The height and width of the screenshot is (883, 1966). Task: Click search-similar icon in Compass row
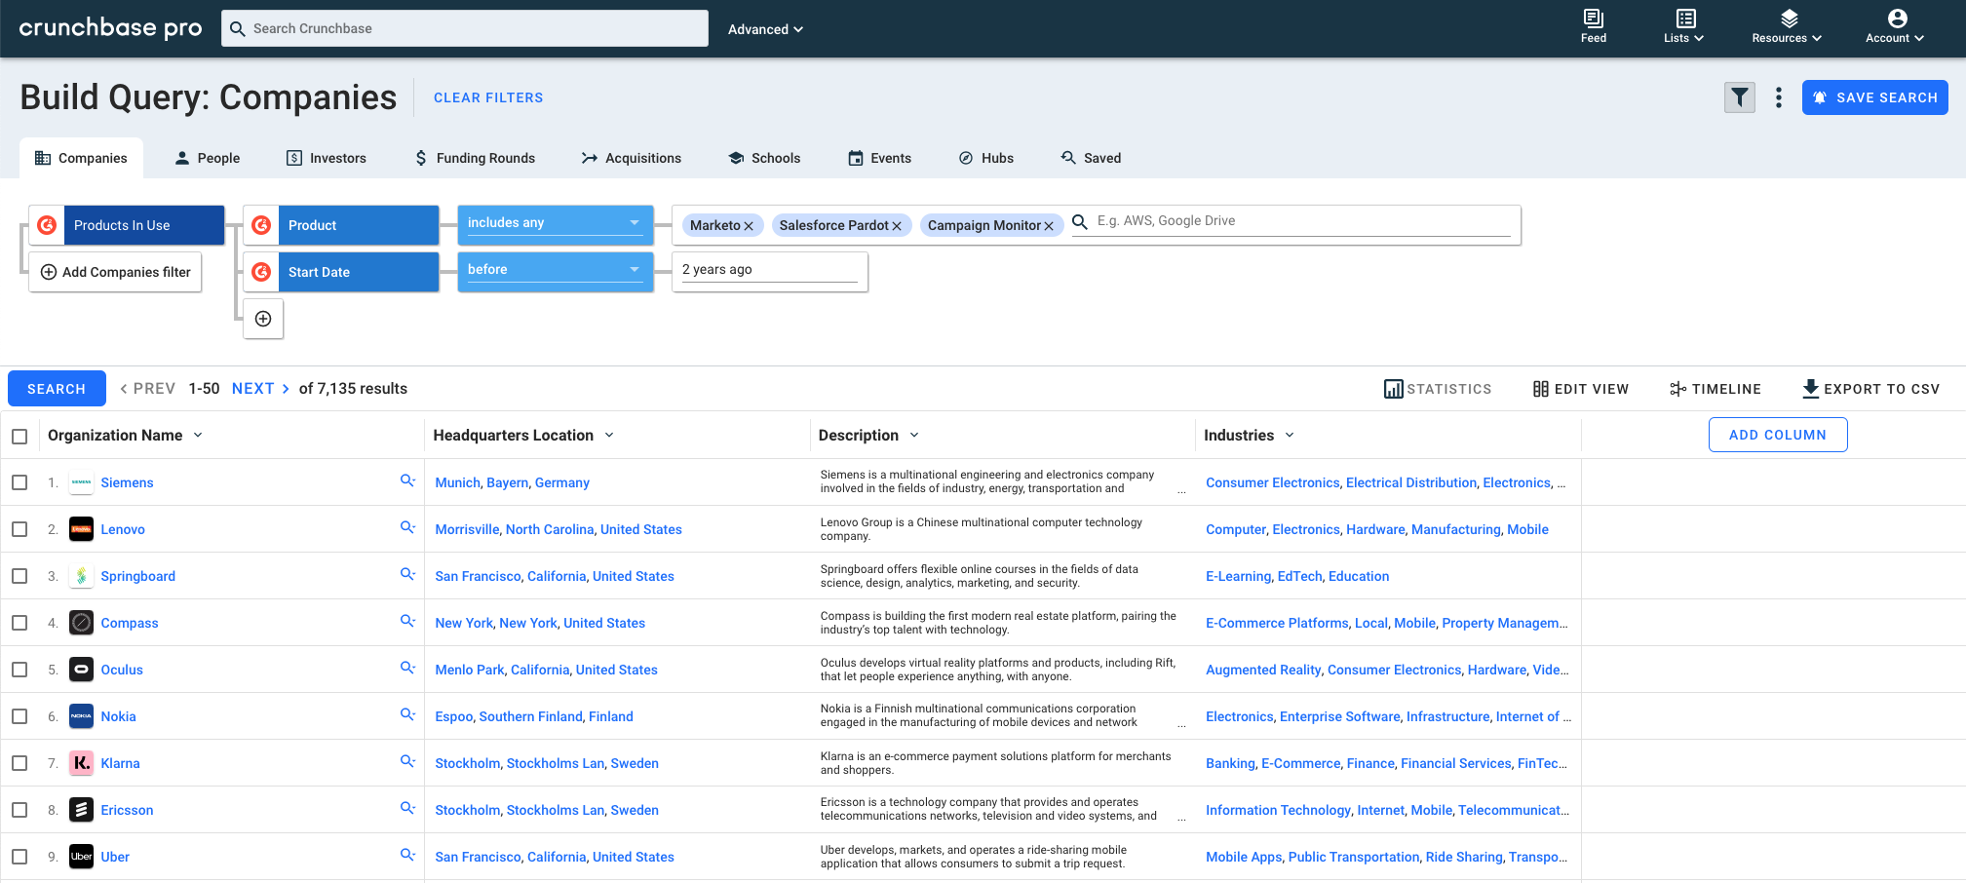coord(407,621)
